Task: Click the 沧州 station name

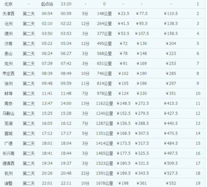Action: (x=9, y=24)
